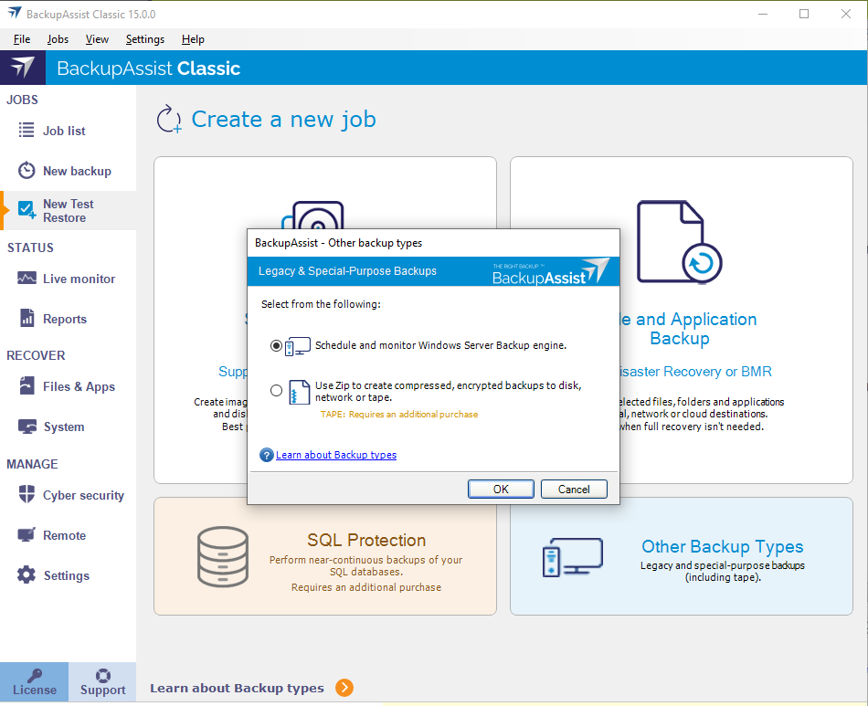Follow the Learn about Backup types link
The width and height of the screenshot is (868, 706).
[x=335, y=455]
